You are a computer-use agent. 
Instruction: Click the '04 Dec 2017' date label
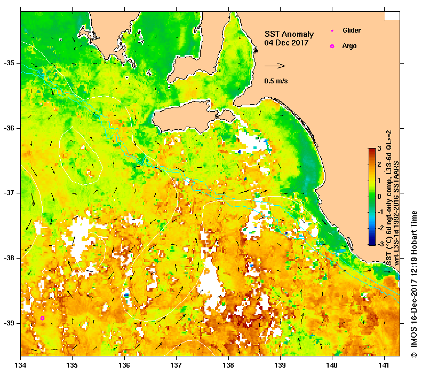coord(286,43)
